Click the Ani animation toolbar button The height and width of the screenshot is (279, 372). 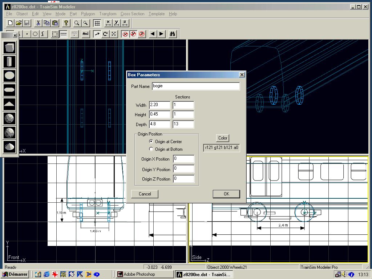point(85,34)
